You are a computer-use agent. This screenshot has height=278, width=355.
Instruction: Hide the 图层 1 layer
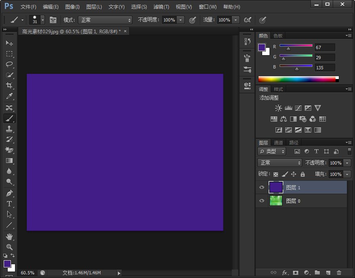click(x=262, y=187)
